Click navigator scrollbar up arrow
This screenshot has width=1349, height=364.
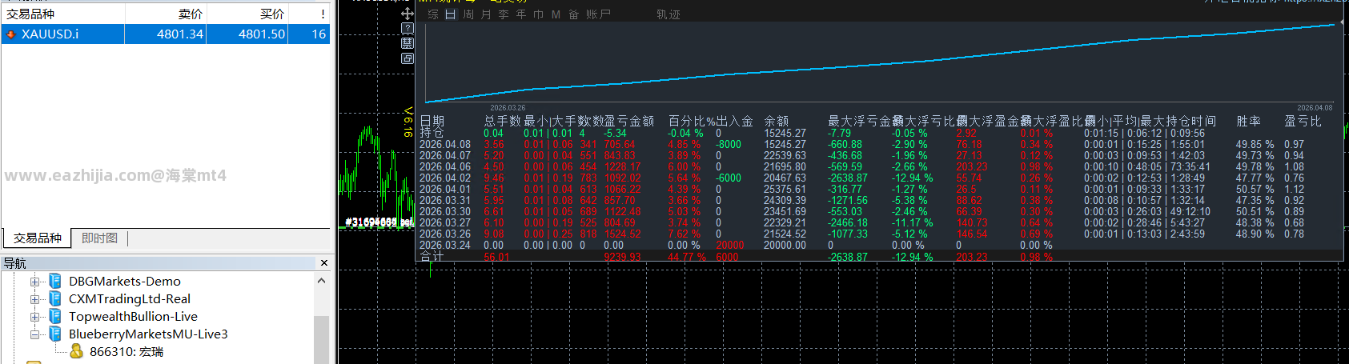[321, 281]
